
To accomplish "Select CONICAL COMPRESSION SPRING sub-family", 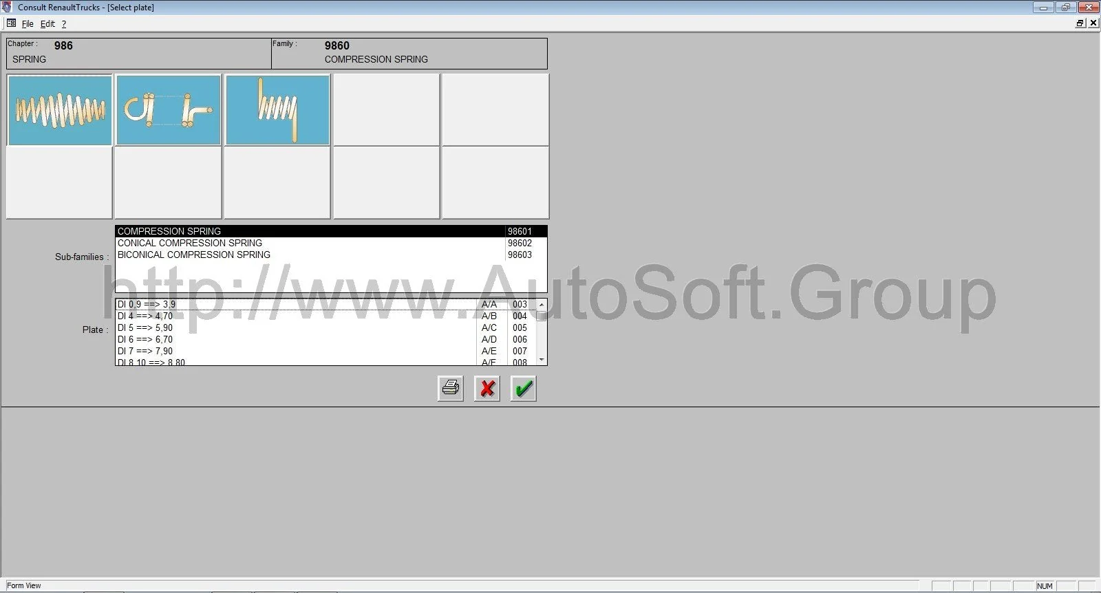I will tap(331, 243).
